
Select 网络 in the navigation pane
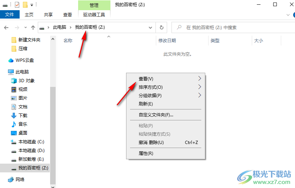[20, 179]
